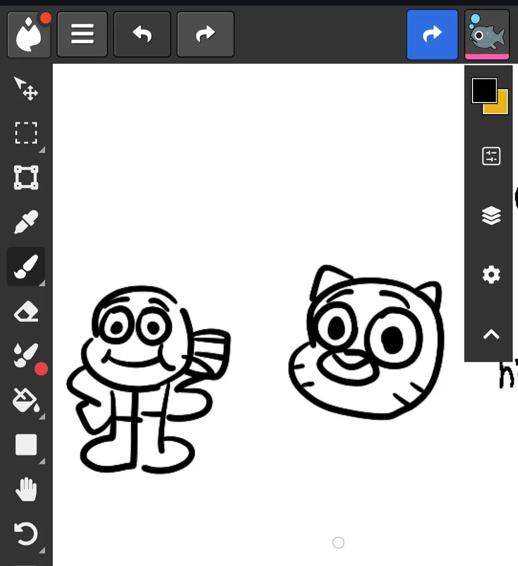This screenshot has height=566, width=518.
Task: Select the move tool
Action: 26,89
